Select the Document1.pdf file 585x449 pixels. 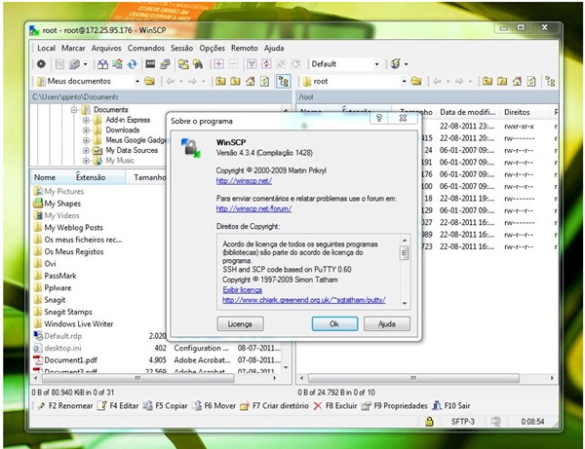point(71,360)
